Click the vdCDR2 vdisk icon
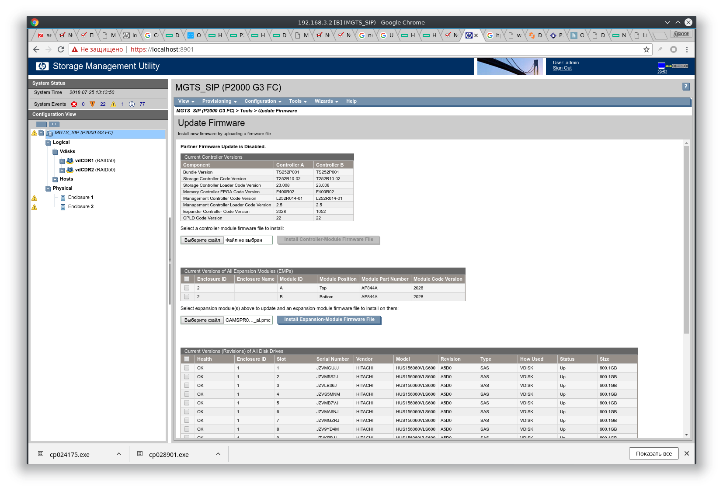Viewport: 723px width, 491px height. 70,170
